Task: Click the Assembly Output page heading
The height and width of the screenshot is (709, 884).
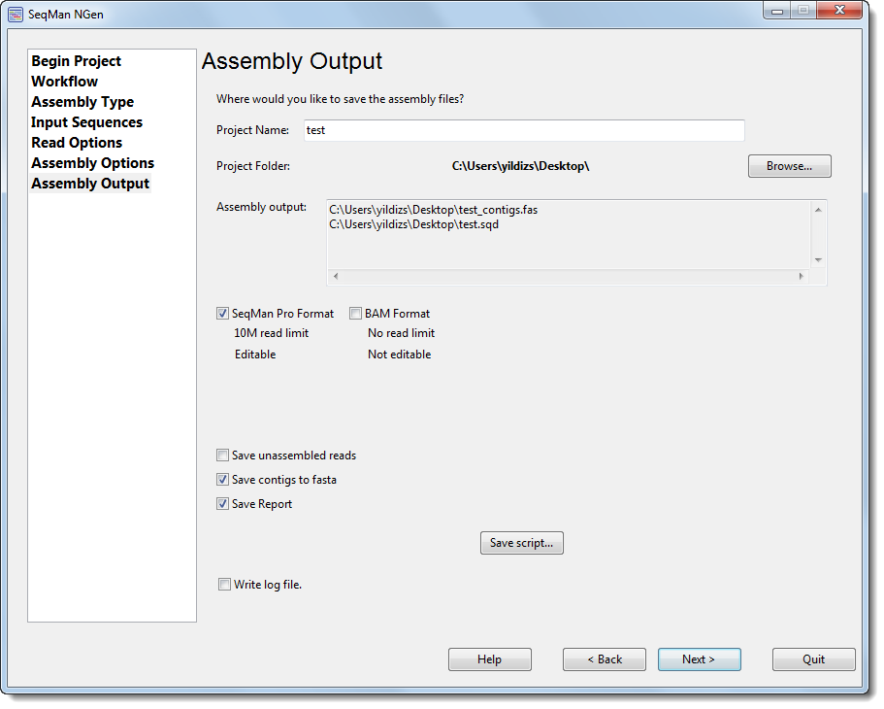Action: click(292, 61)
